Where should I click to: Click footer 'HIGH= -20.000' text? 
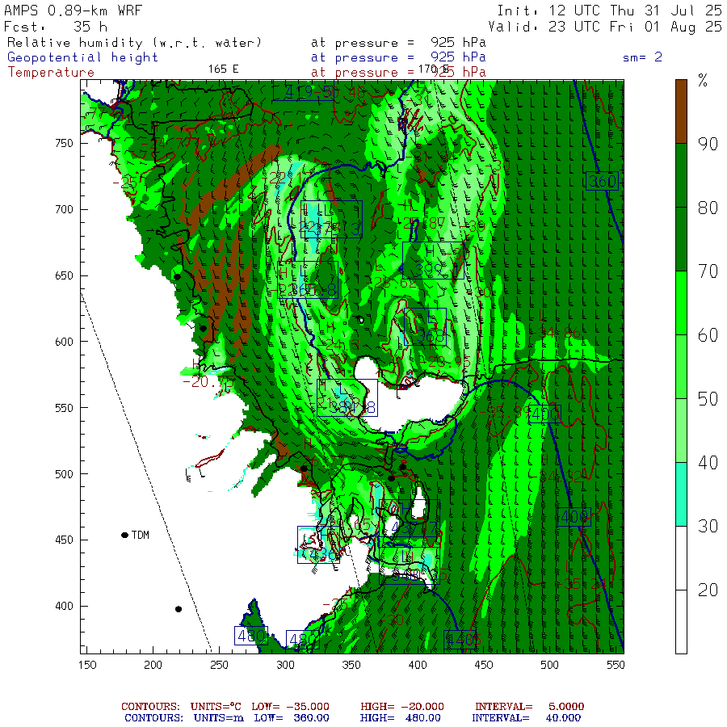coord(402,707)
